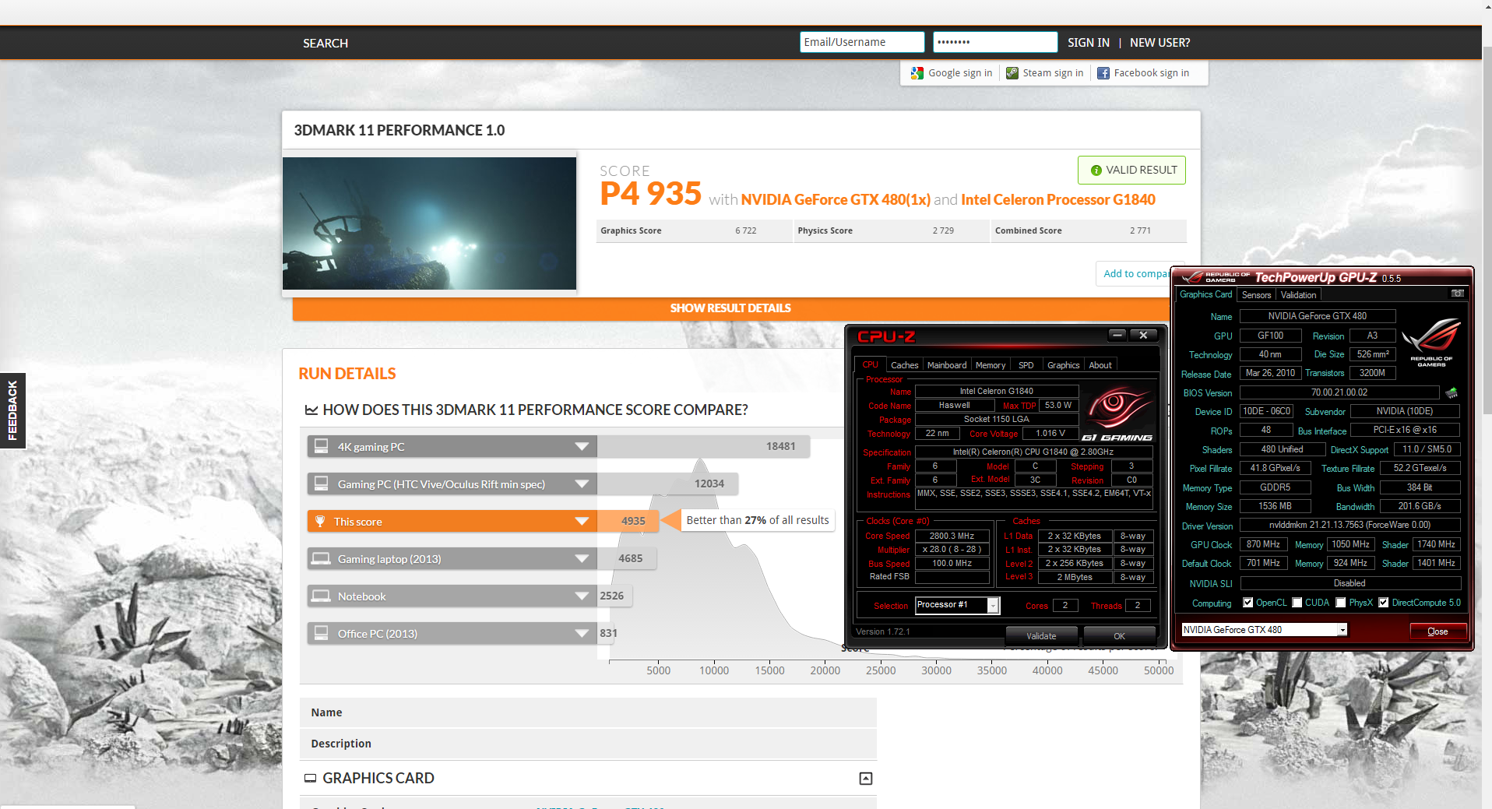1492x809 pixels.
Task: Click the Graphics Score value 6 722
Action: (745, 230)
